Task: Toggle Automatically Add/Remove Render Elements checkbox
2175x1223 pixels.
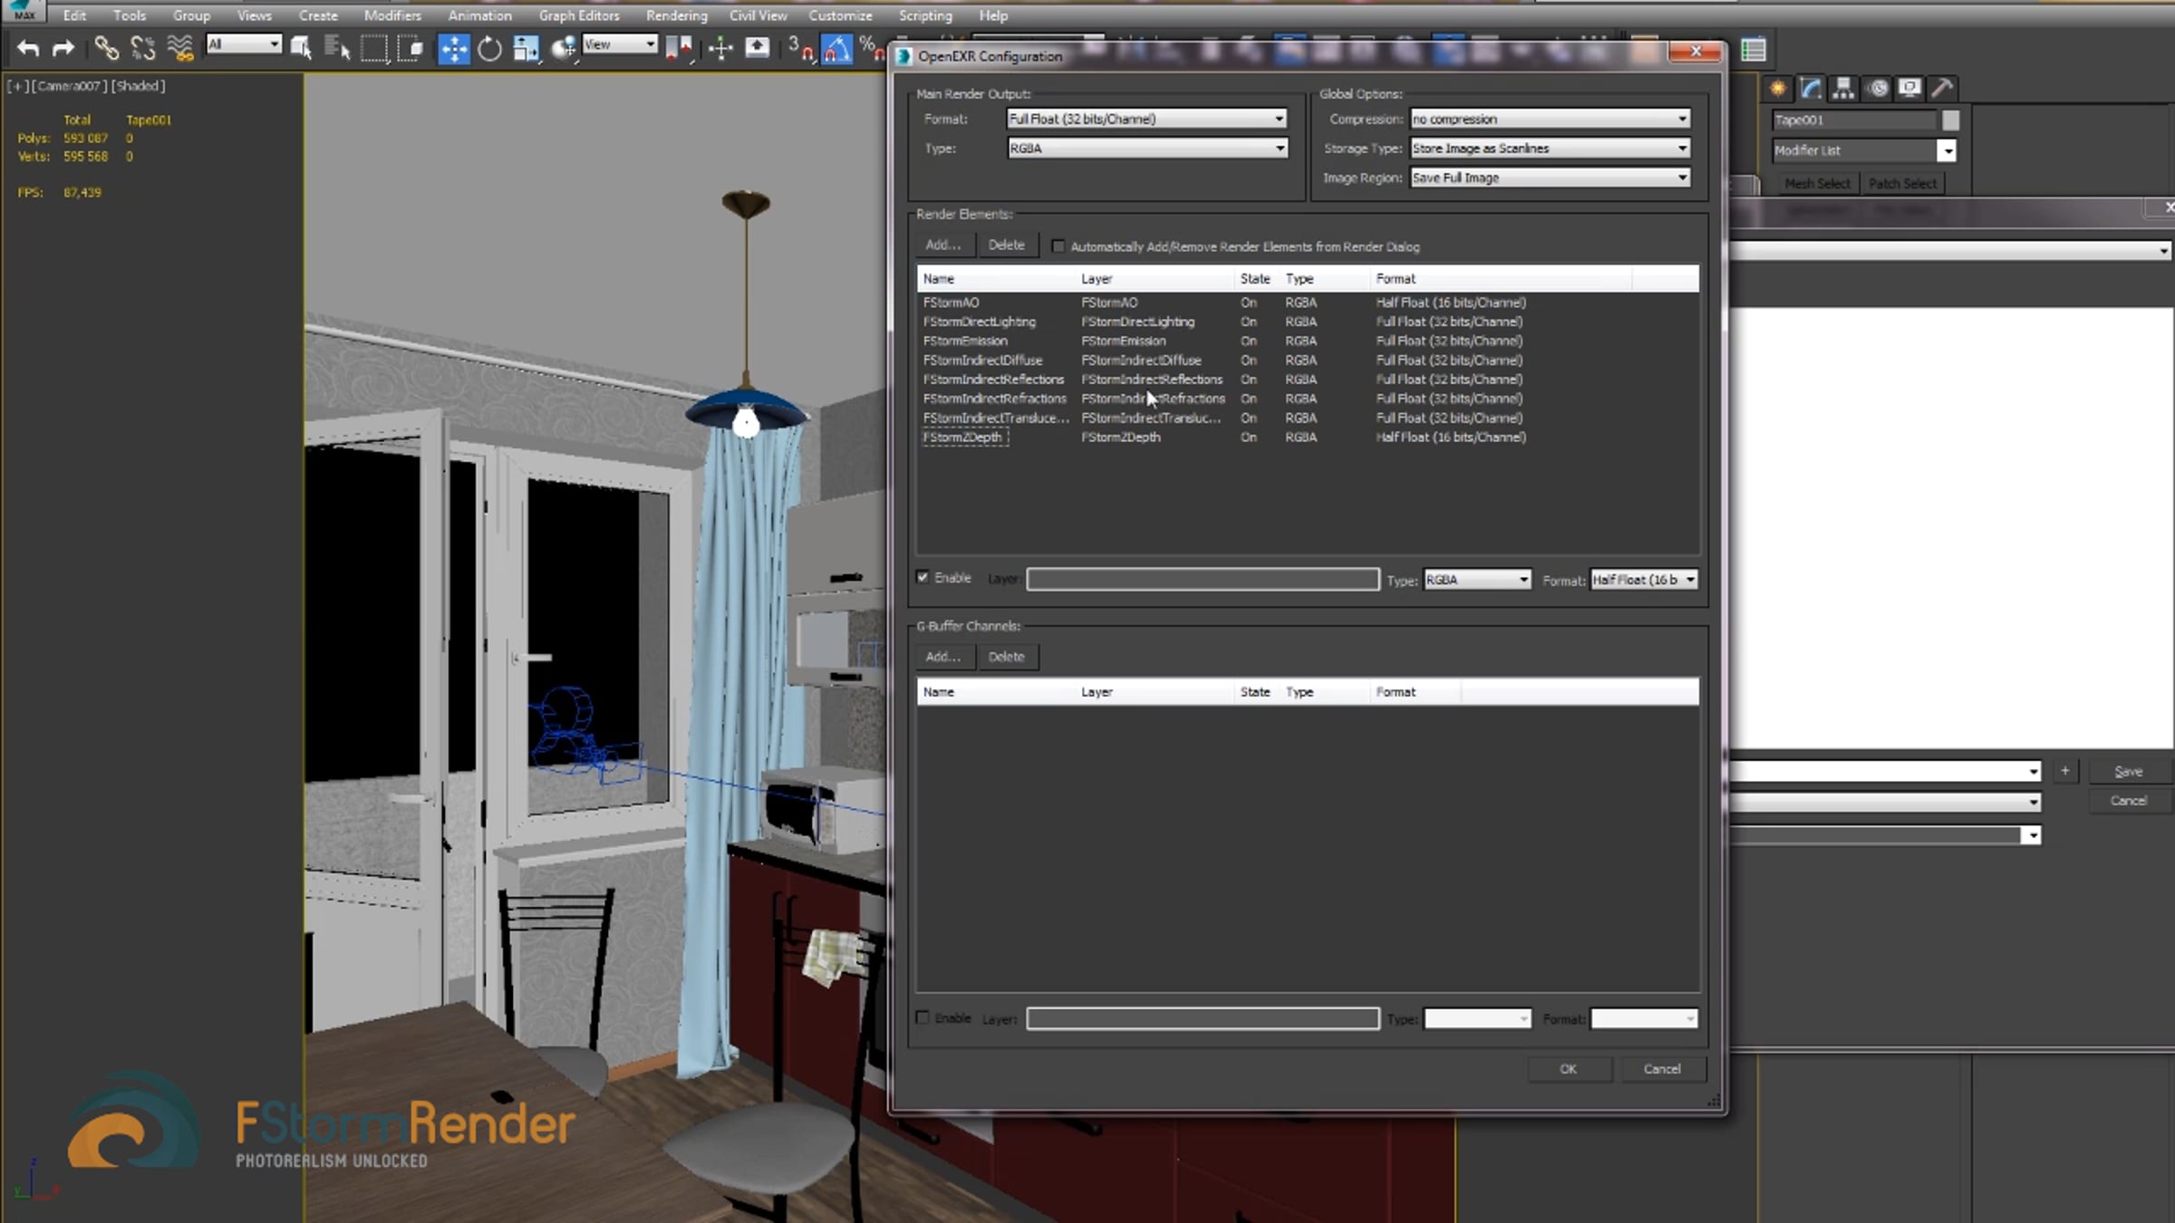Action: click(x=1058, y=246)
